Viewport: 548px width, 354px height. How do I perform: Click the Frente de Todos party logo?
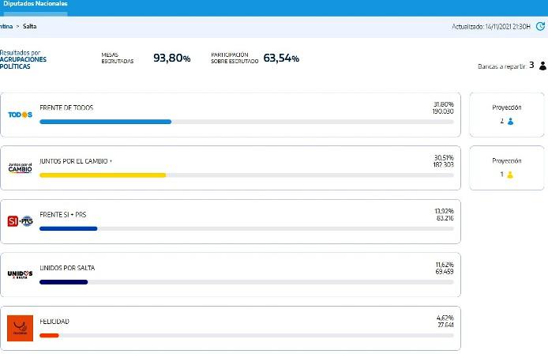pos(20,115)
